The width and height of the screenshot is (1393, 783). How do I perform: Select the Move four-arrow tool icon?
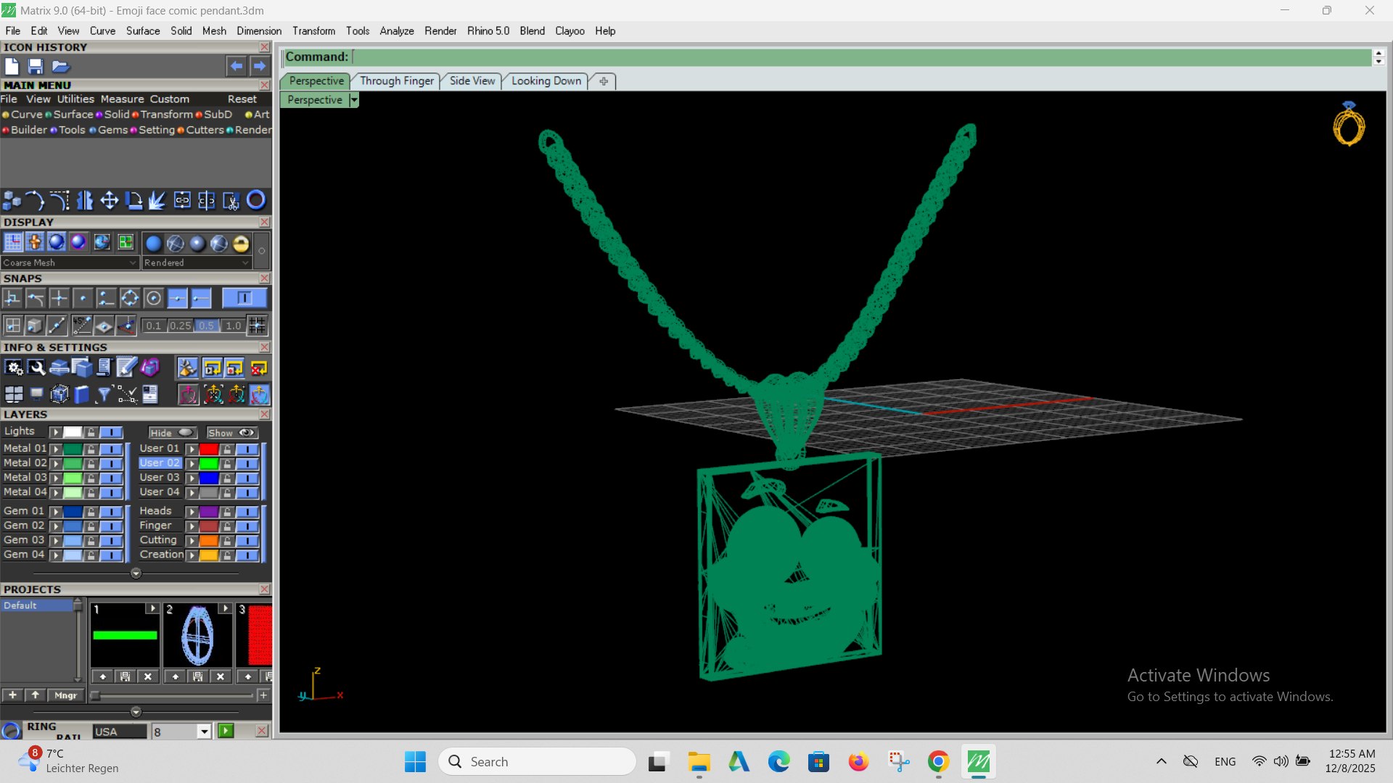tap(110, 200)
